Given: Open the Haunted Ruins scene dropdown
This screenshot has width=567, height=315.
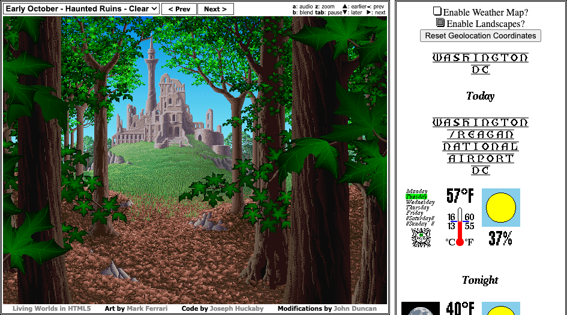Looking at the screenshot, I should 82,9.
